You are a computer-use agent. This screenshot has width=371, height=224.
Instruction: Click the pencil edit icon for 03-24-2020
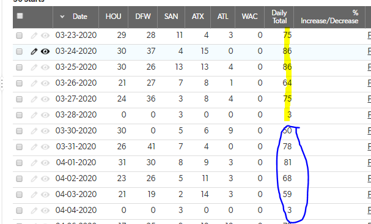(34, 51)
